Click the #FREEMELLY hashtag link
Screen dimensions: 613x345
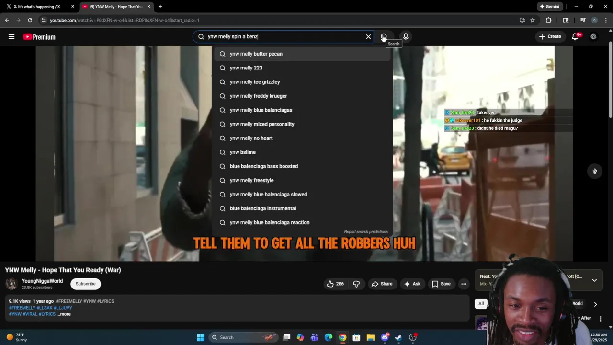[x=22, y=308]
